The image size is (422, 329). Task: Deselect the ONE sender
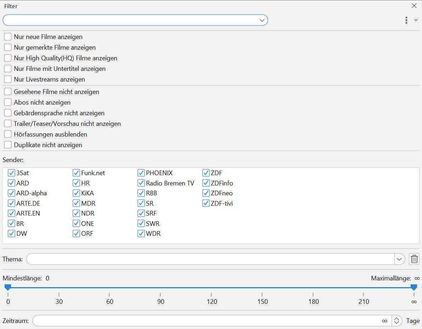click(76, 223)
